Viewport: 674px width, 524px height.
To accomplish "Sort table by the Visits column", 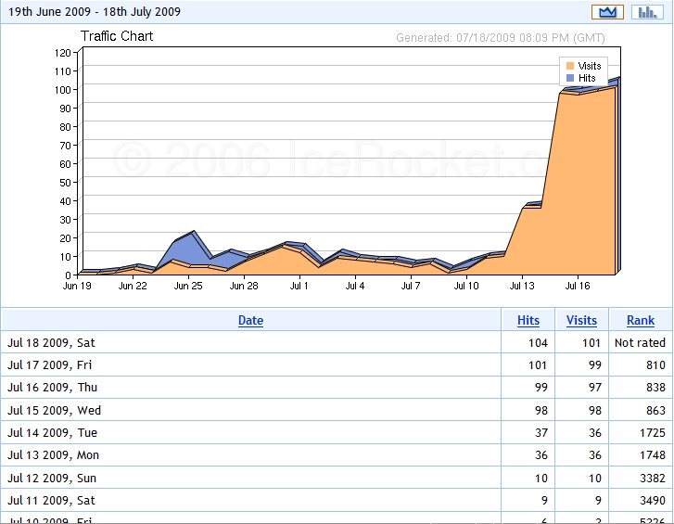I will pos(581,320).
